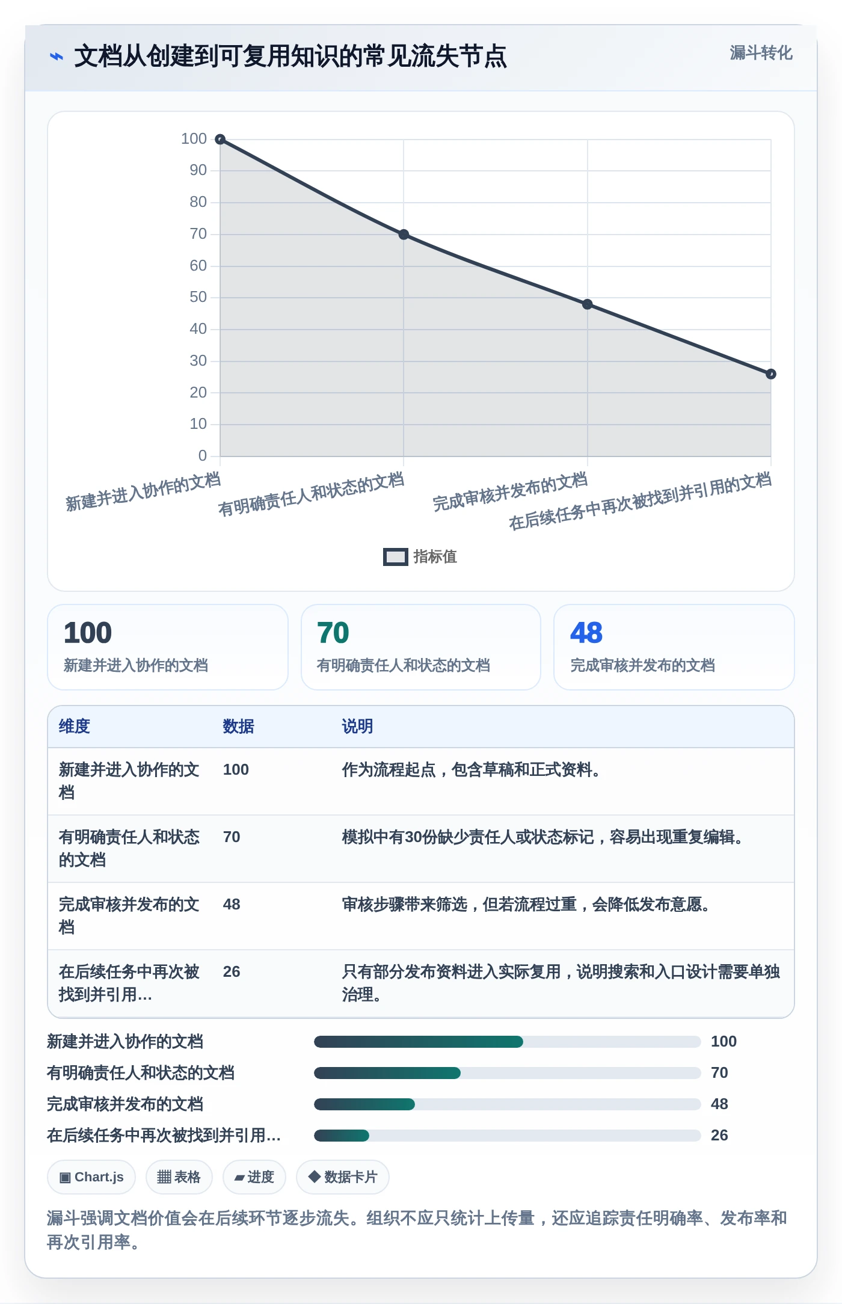Click progress value 100 at bar end
The width and height of the screenshot is (842, 1304).
(724, 1042)
